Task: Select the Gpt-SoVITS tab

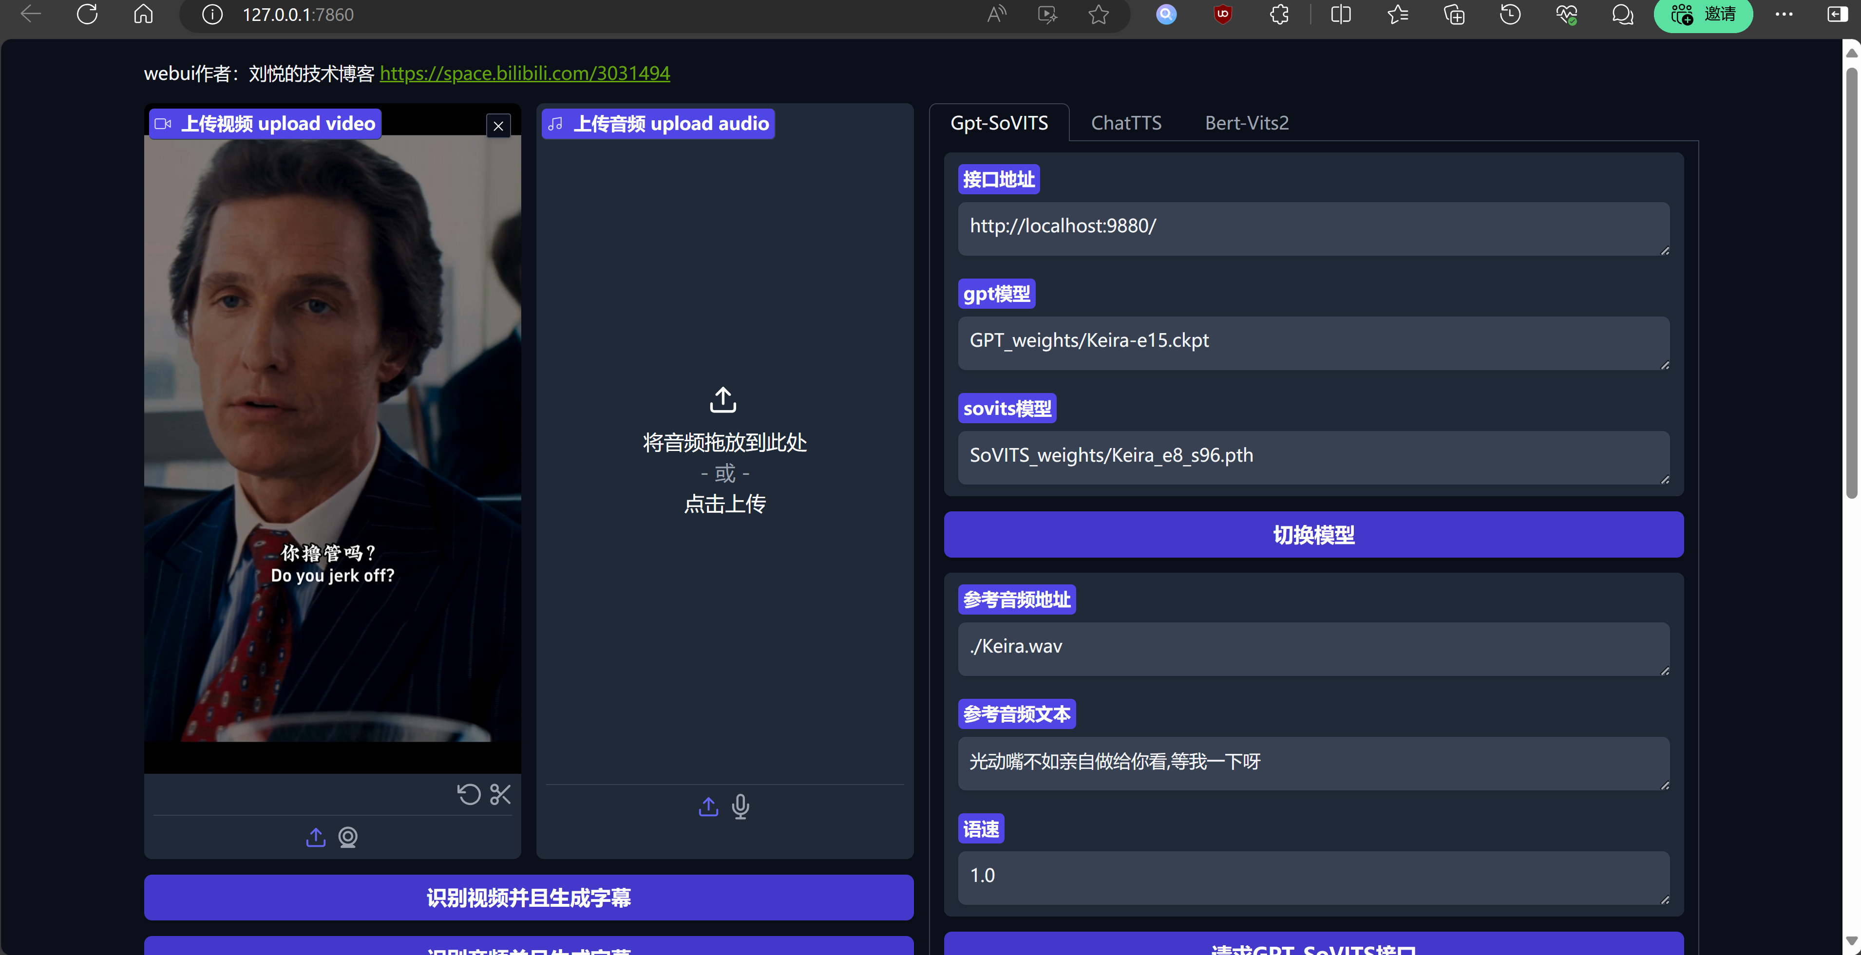Action: pos(999,123)
